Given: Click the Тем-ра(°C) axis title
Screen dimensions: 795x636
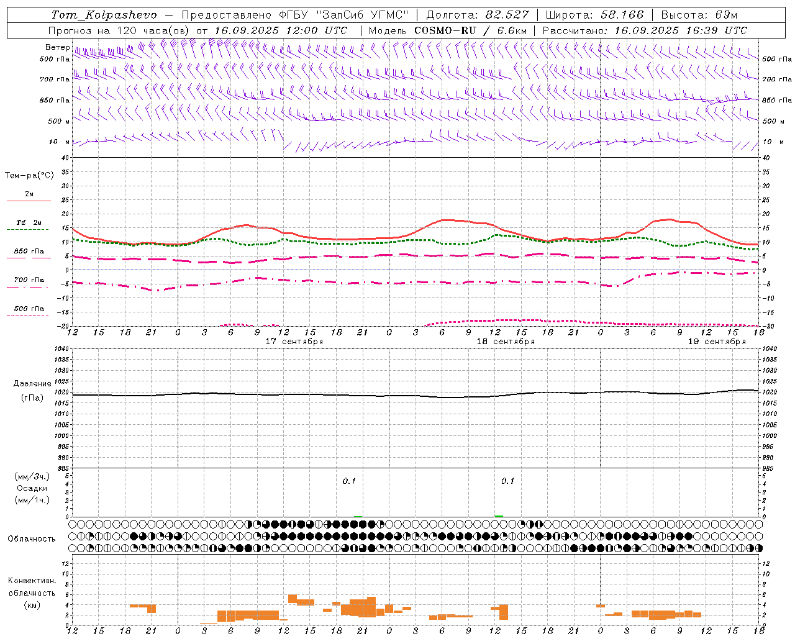Looking at the screenshot, I should pos(29,176).
